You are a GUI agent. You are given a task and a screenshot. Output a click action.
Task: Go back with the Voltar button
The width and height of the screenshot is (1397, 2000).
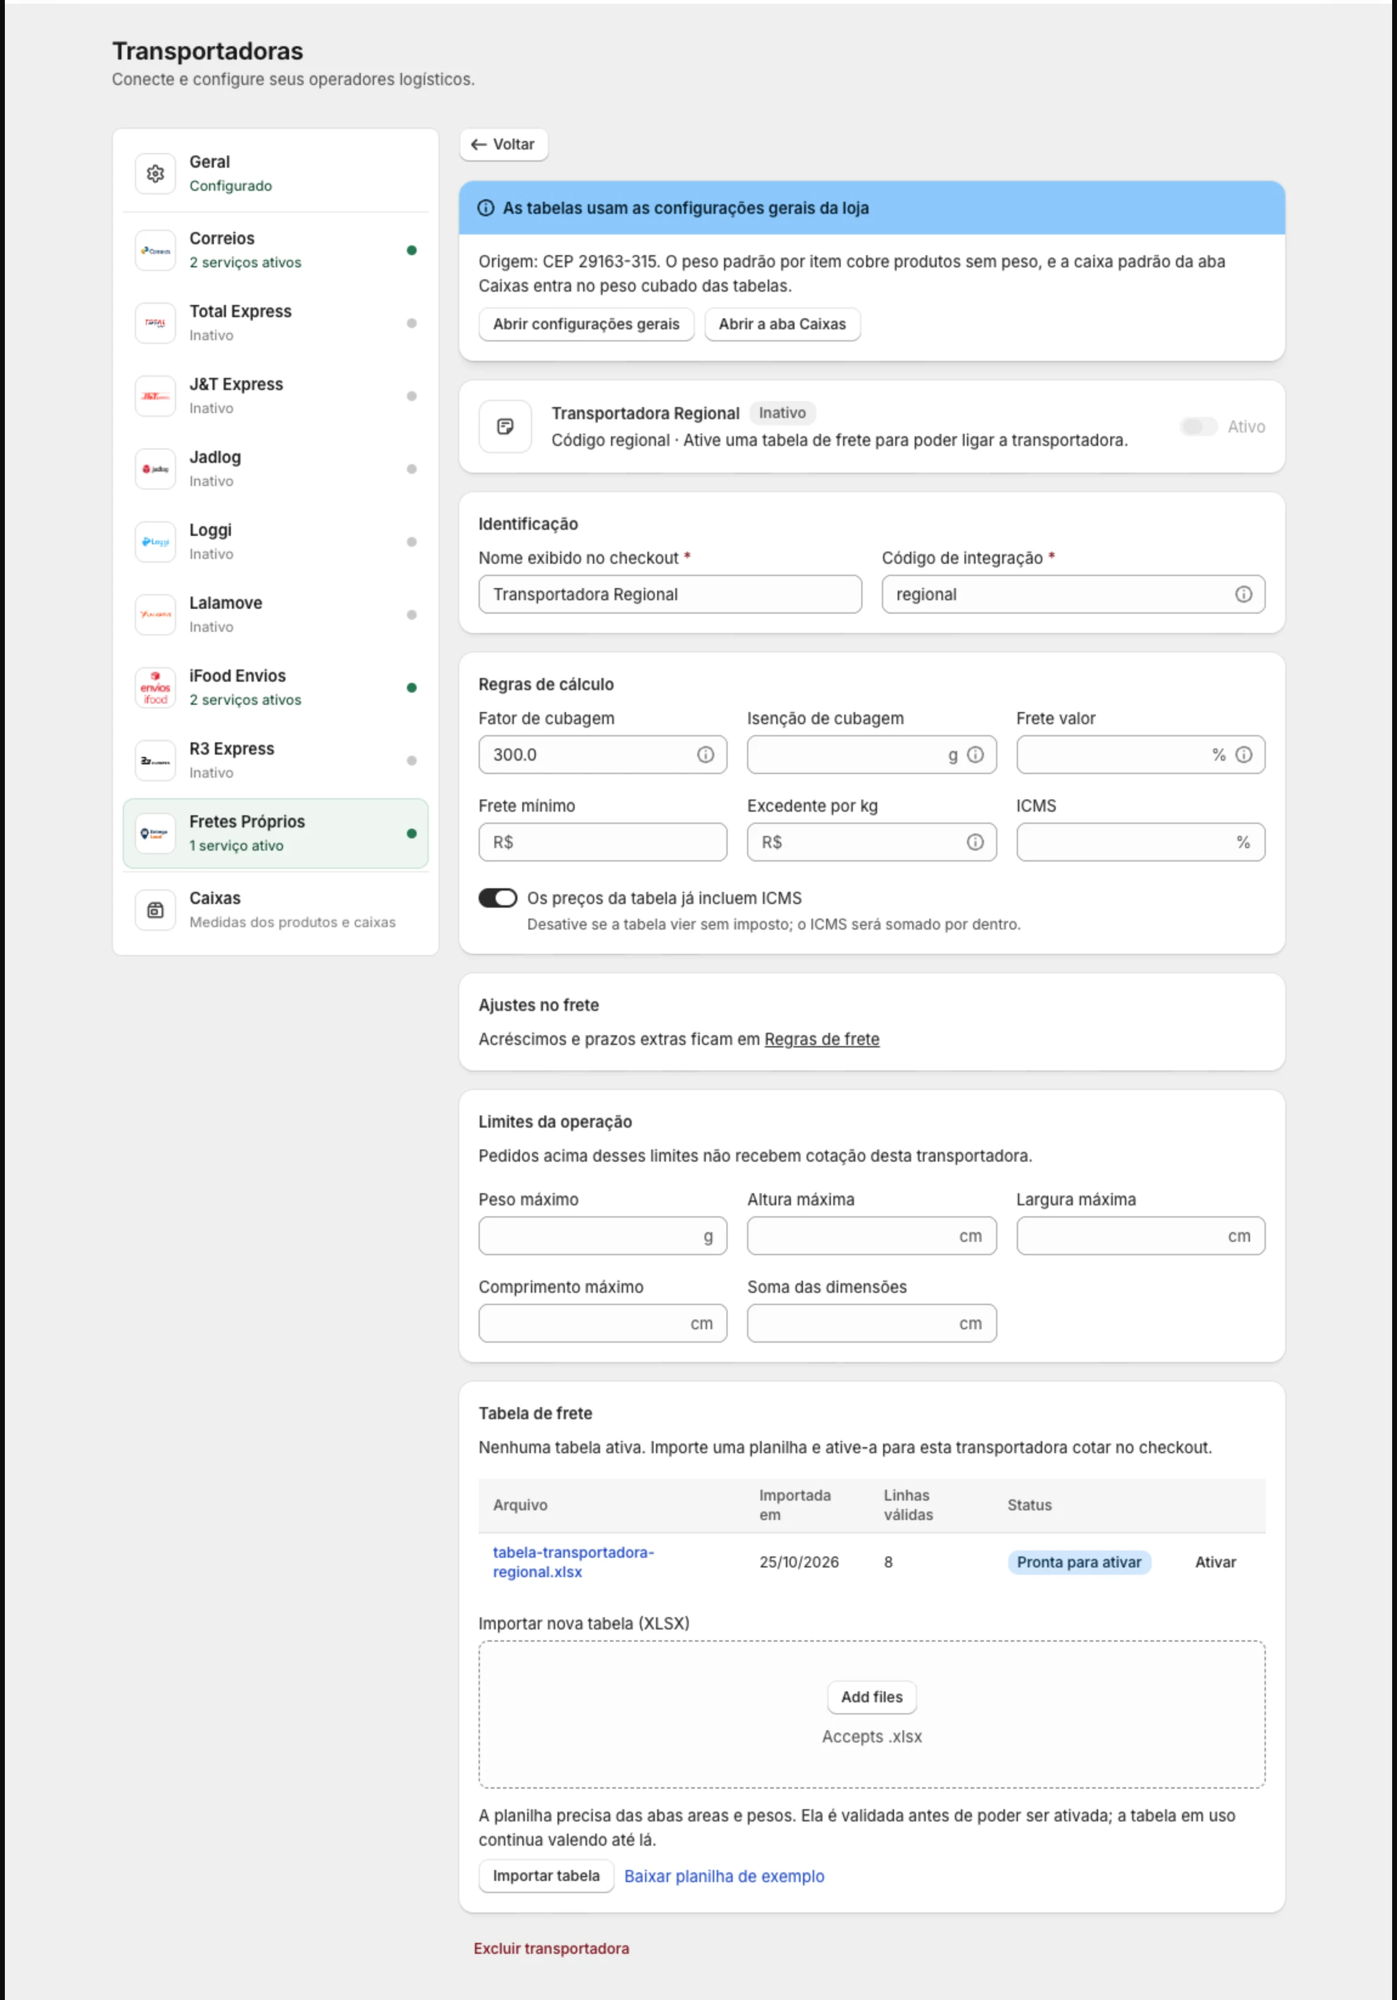coord(504,145)
